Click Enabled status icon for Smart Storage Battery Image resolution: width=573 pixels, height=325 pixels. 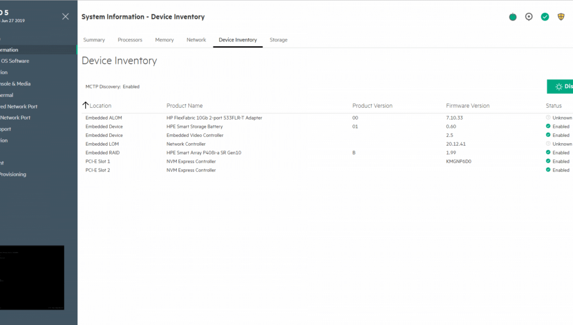[x=548, y=126]
